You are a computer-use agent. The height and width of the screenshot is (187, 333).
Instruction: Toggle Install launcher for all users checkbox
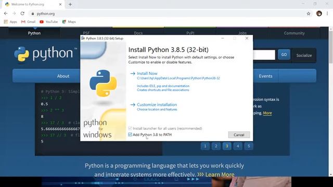130,128
